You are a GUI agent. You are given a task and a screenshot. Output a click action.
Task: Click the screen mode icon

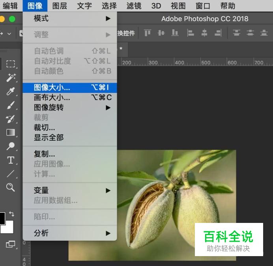tap(10, 244)
